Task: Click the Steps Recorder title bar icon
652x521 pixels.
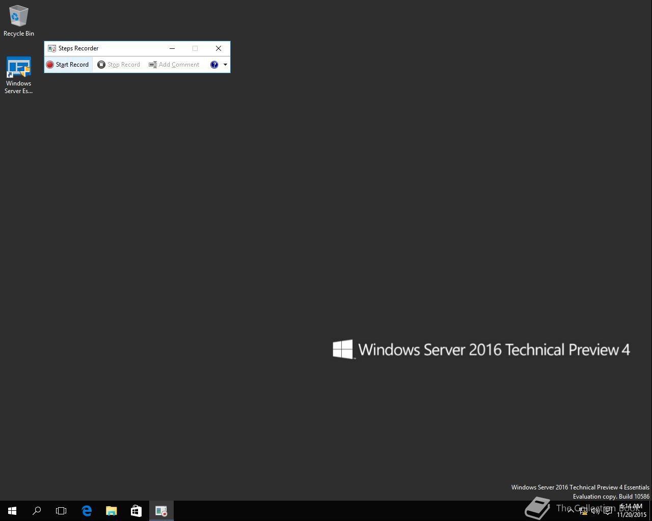Action: (51, 48)
